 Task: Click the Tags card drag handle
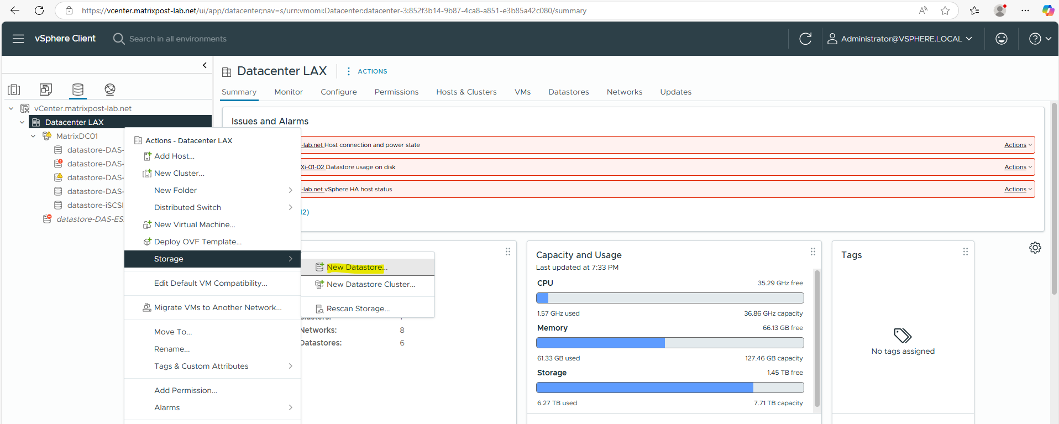965,252
